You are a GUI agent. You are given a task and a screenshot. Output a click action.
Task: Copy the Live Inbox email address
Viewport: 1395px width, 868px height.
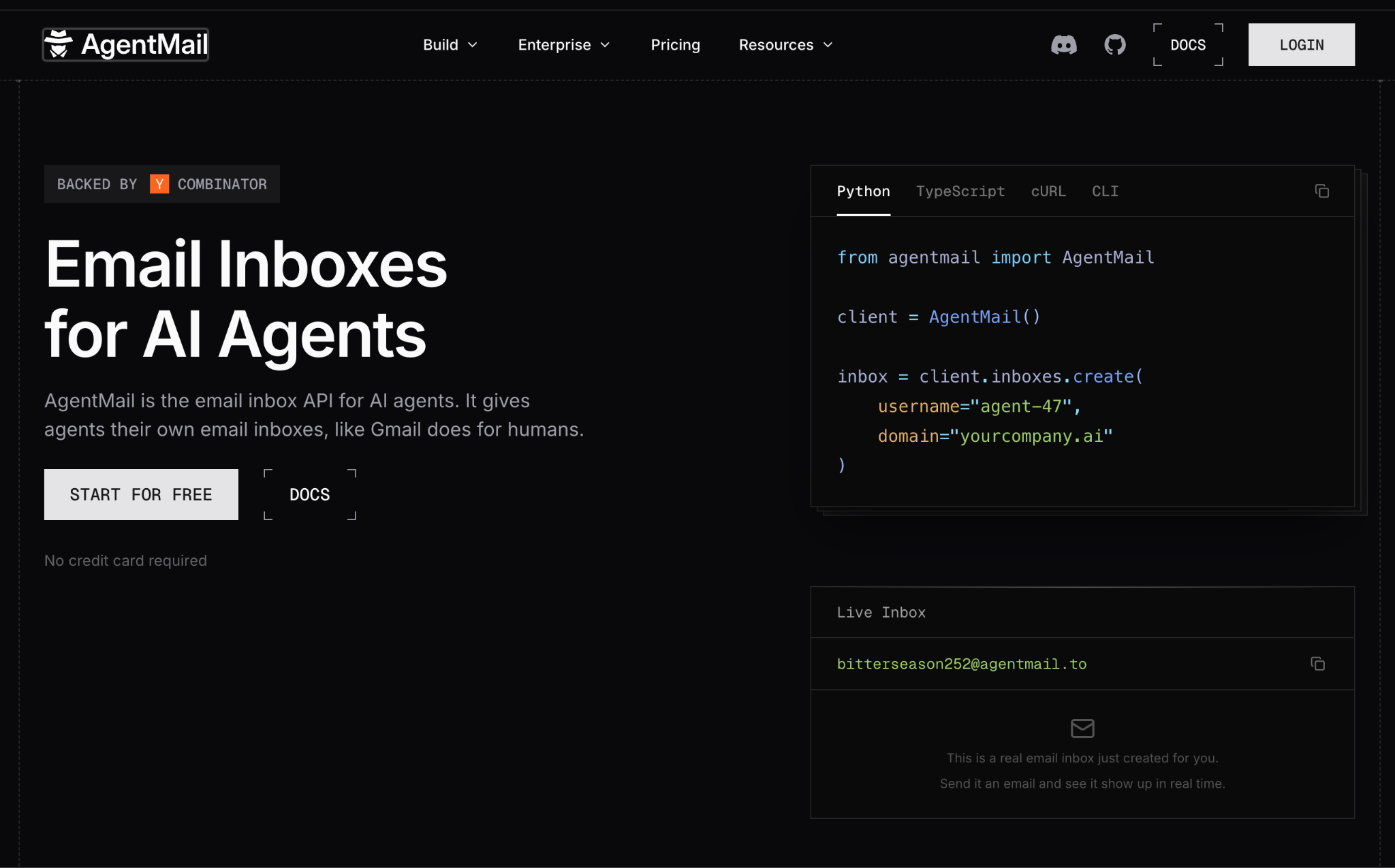click(1317, 664)
